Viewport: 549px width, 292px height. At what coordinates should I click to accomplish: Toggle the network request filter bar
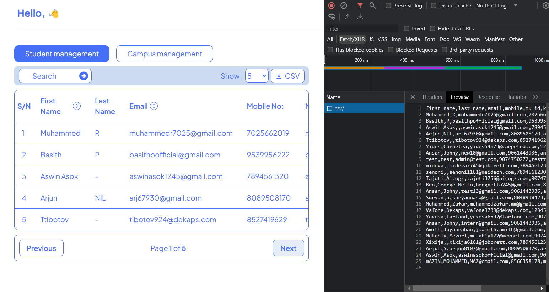(x=360, y=5)
